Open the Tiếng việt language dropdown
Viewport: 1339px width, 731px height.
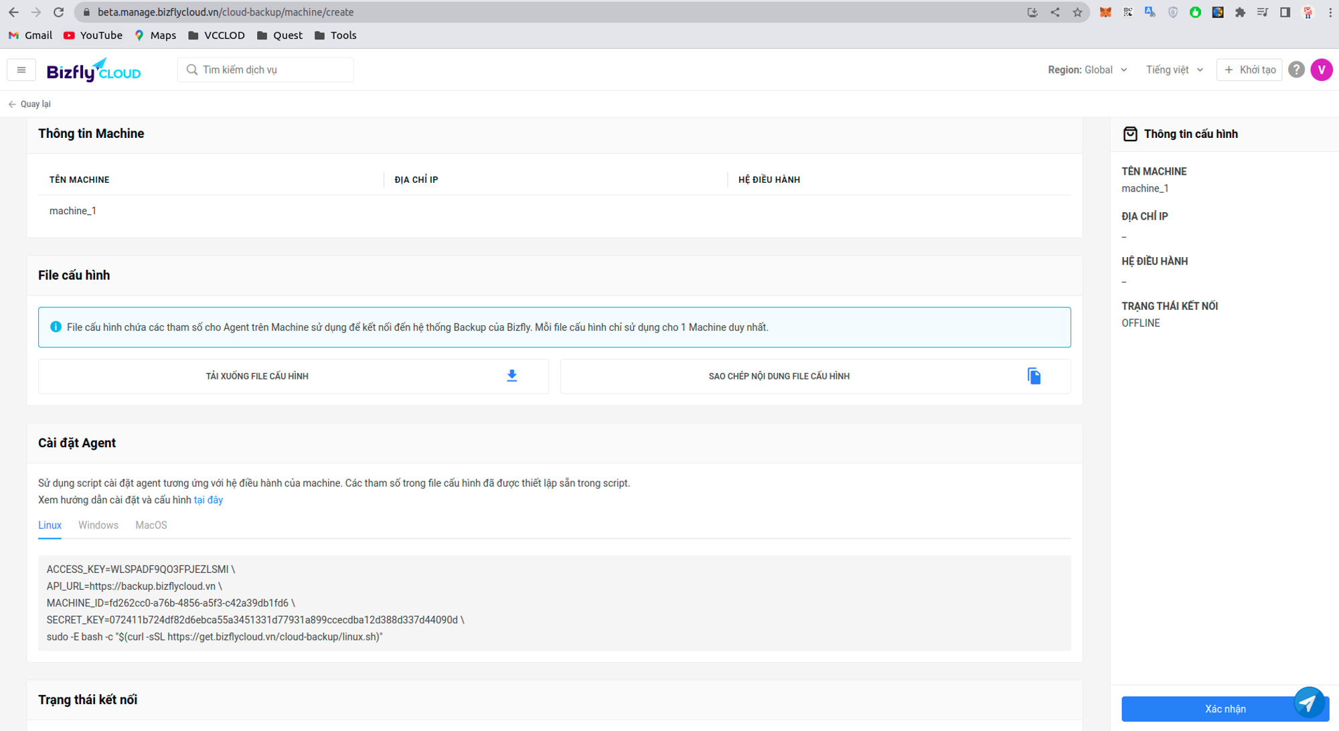coord(1174,69)
